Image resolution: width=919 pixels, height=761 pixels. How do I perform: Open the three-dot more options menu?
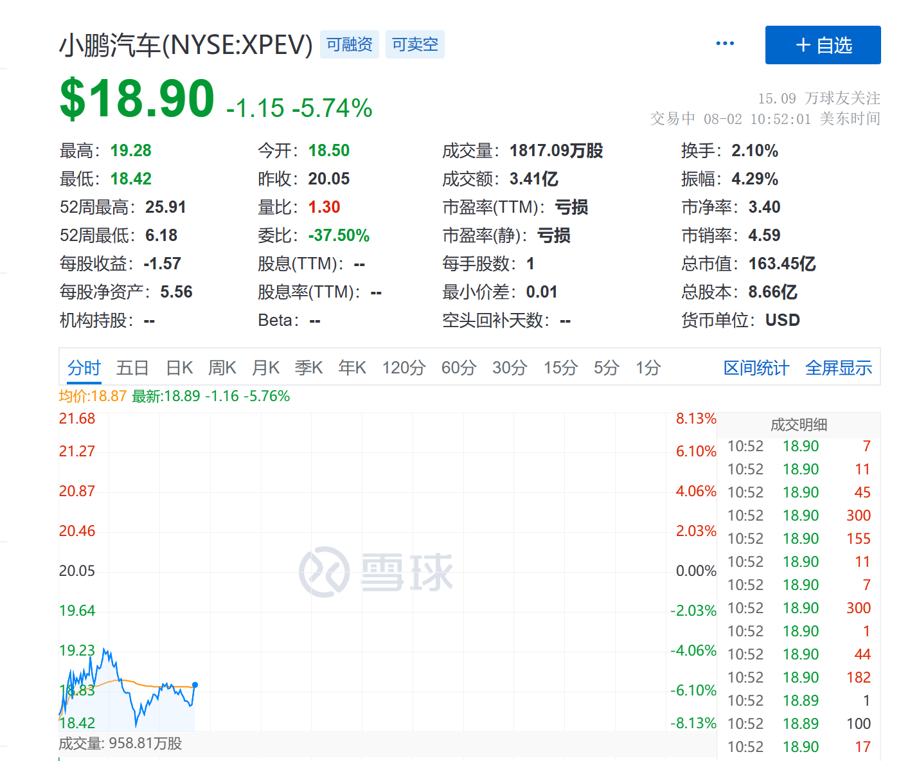tap(725, 44)
